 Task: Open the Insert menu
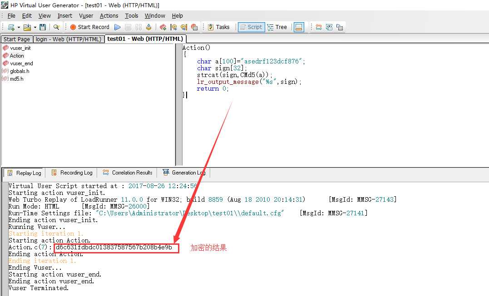tap(65, 15)
